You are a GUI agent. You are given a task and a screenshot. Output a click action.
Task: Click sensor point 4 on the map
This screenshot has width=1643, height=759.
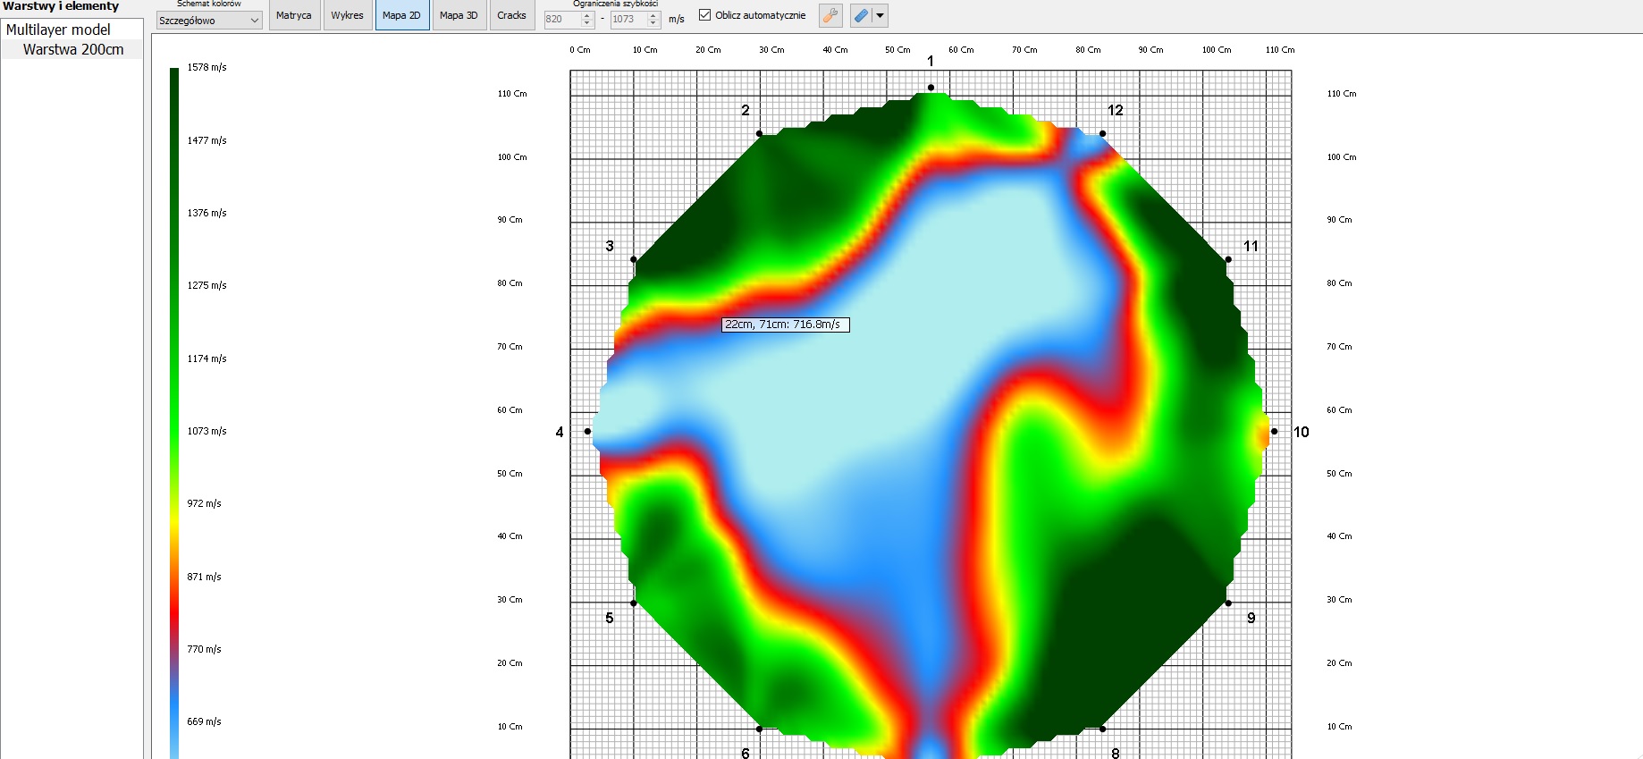point(587,431)
